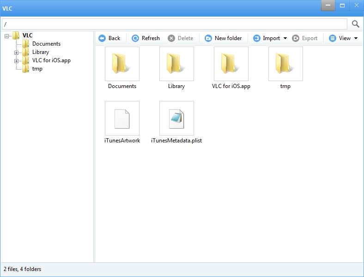Expand the VLC for iOS.app tree node
Image resolution: width=364 pixels, height=277 pixels.
click(x=16, y=61)
